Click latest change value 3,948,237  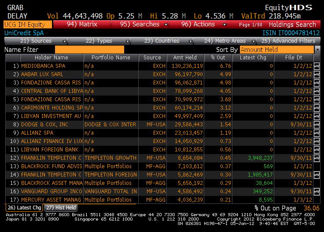260,158
